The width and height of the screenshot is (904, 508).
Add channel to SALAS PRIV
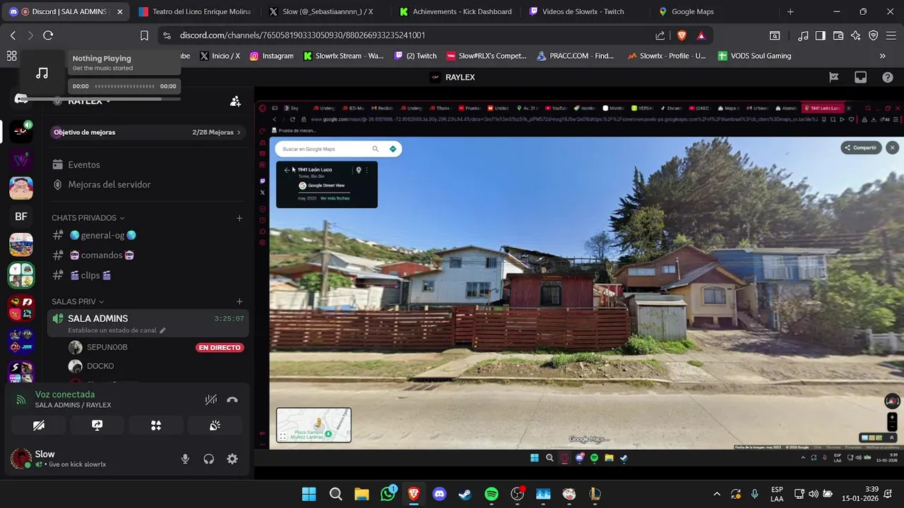tap(239, 301)
